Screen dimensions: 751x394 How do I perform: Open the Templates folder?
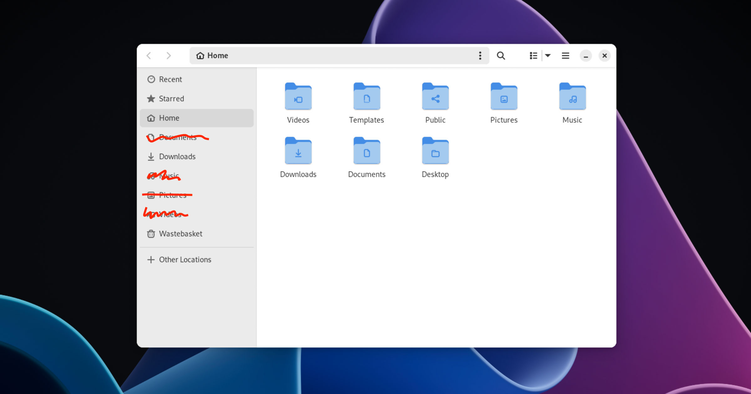pos(366,96)
